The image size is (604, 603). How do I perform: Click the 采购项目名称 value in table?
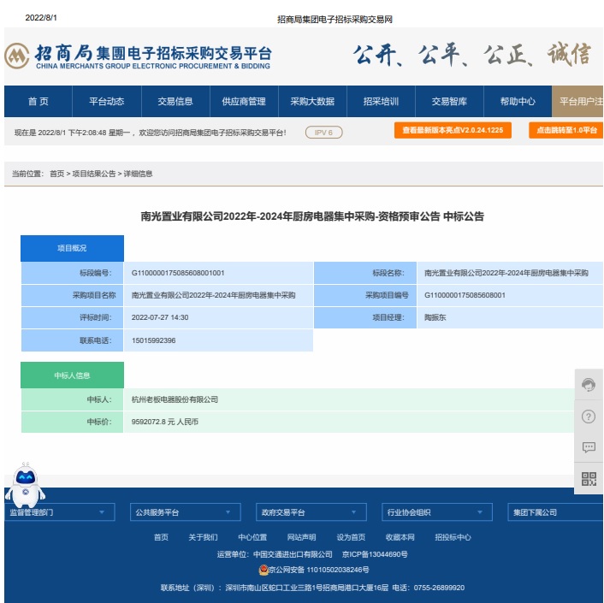pyautogui.click(x=213, y=295)
